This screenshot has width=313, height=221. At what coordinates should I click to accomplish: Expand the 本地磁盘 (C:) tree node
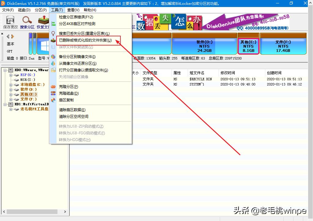coord(10,85)
